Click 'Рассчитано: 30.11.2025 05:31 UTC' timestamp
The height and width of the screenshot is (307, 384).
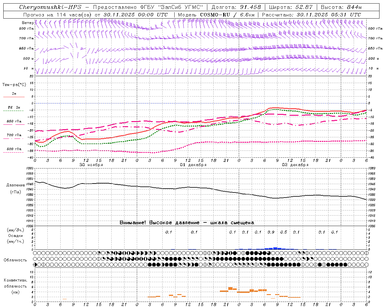pos(311,15)
